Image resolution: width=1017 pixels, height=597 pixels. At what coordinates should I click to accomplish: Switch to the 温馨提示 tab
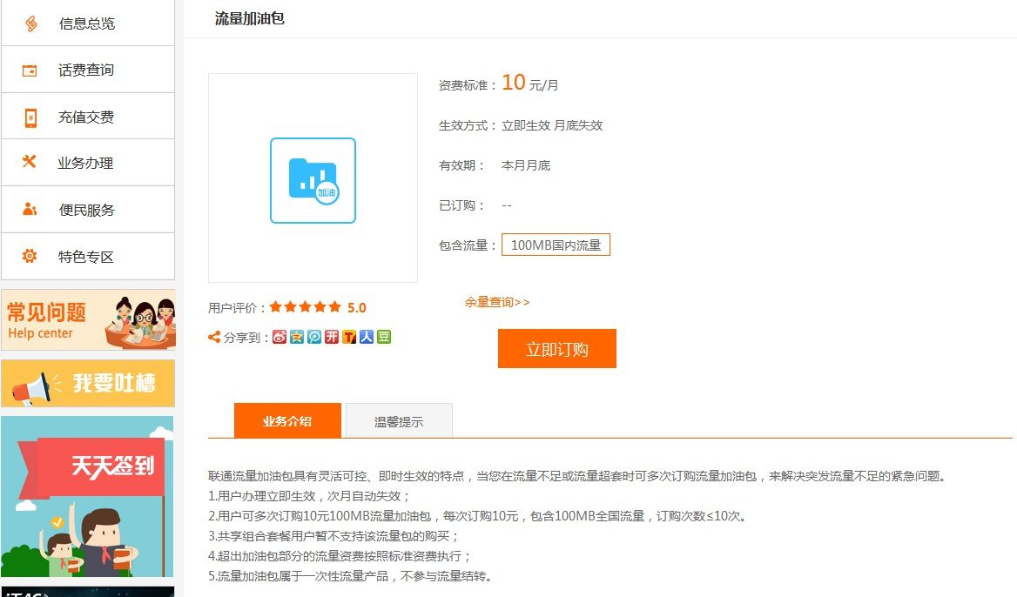[399, 420]
